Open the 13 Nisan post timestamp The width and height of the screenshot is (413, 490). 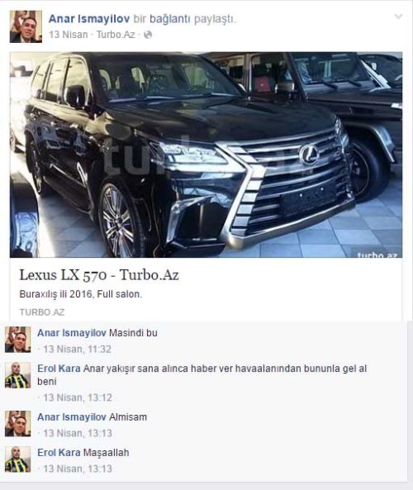coord(68,35)
